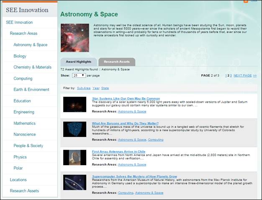Select Chemistry & Materials in sidebar

[x=32, y=67]
